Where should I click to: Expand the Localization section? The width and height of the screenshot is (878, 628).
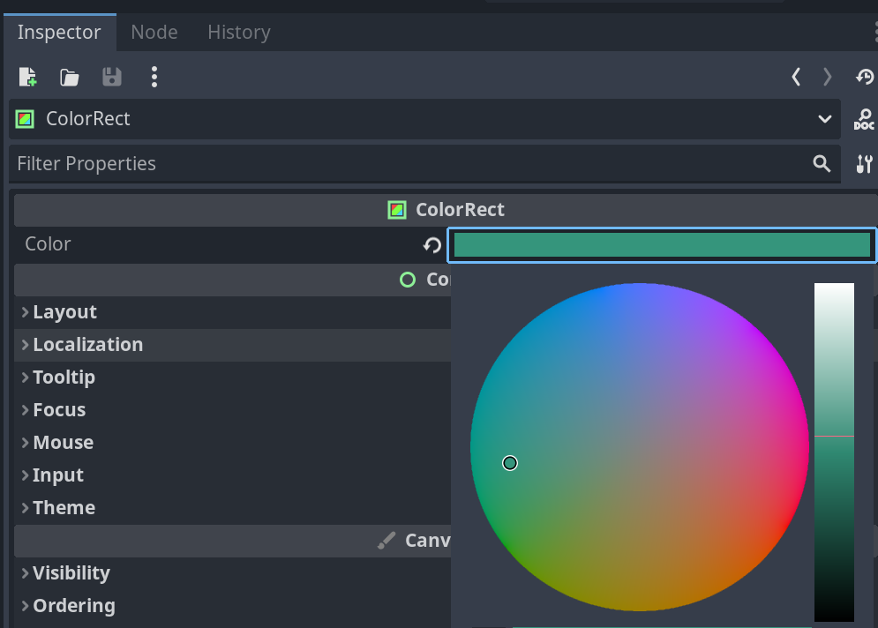(x=87, y=345)
